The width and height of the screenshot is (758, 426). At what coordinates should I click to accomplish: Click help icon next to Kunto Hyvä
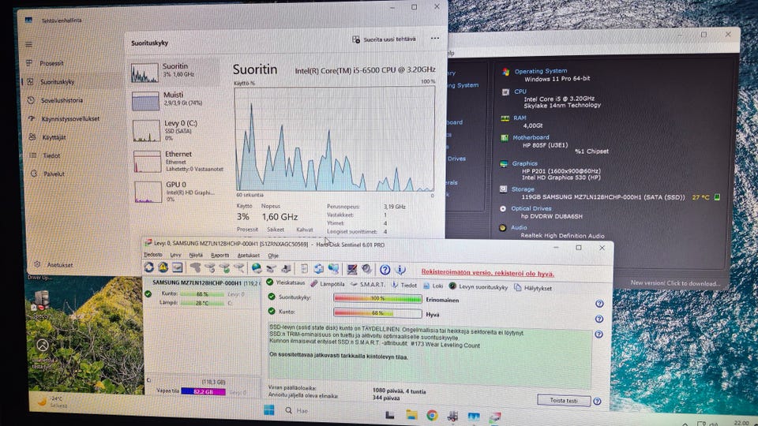(x=599, y=319)
